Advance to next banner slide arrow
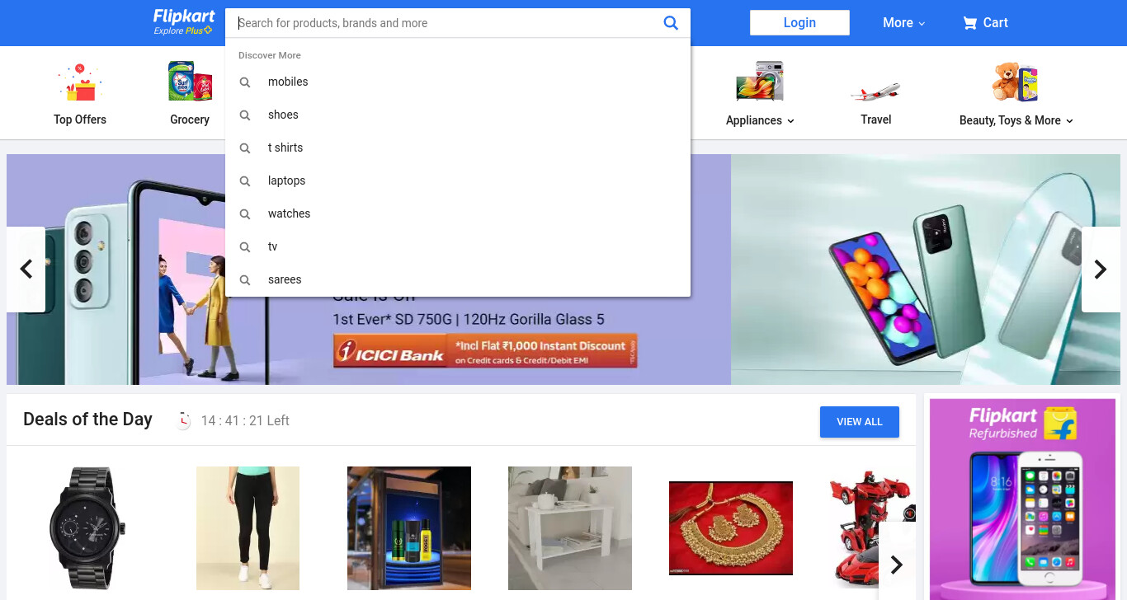1127x600 pixels. (x=1101, y=270)
